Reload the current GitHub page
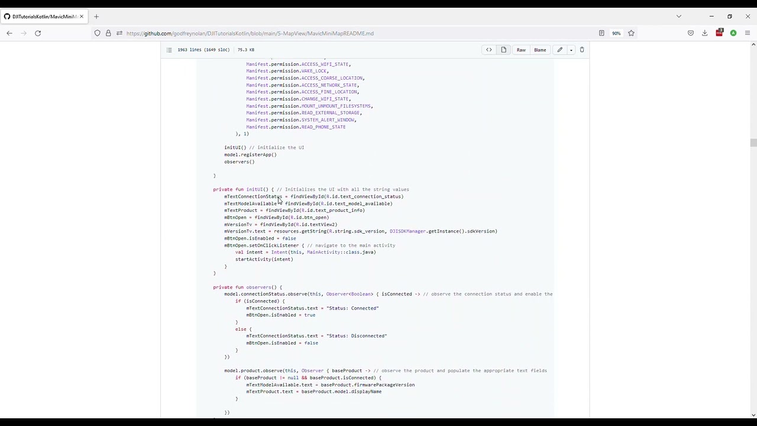Screen dimensions: 757x426 [38, 33]
